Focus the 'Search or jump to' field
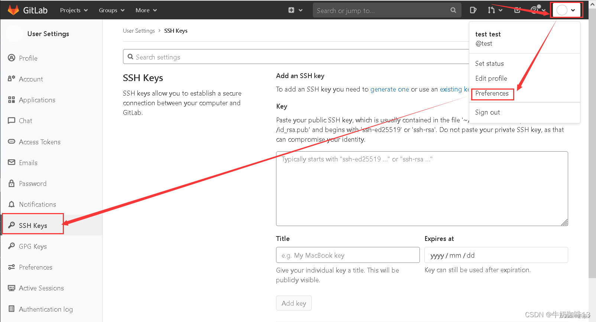This screenshot has width=596, height=322. (387, 10)
